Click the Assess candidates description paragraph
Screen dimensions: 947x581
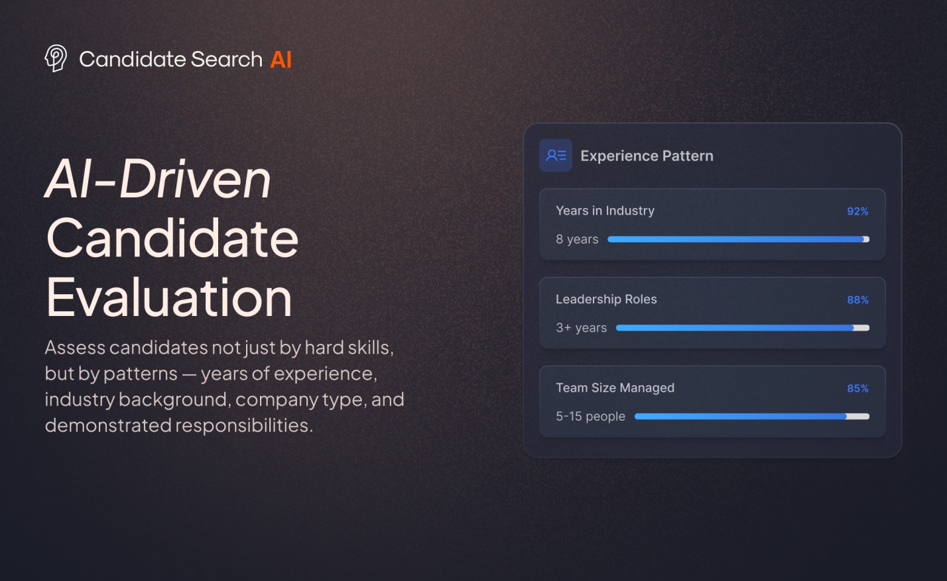tap(224, 386)
